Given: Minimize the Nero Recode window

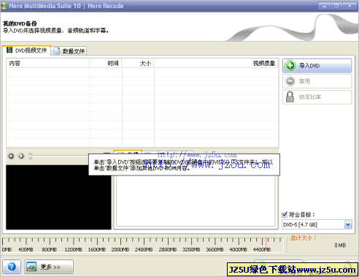Looking at the screenshot, I should 324,6.
